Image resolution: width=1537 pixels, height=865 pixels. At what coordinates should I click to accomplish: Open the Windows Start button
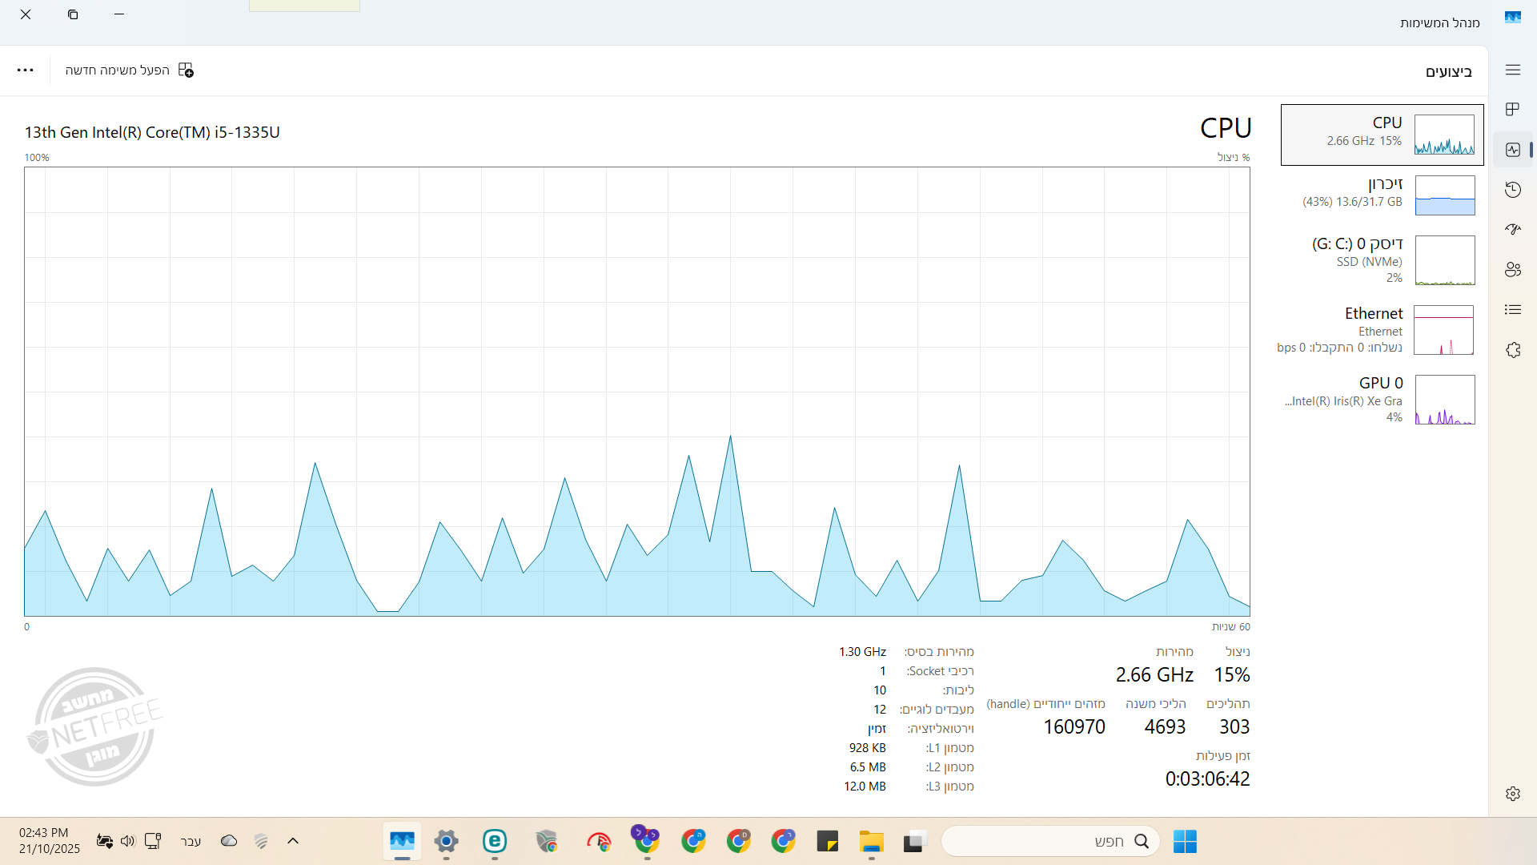tap(1185, 841)
